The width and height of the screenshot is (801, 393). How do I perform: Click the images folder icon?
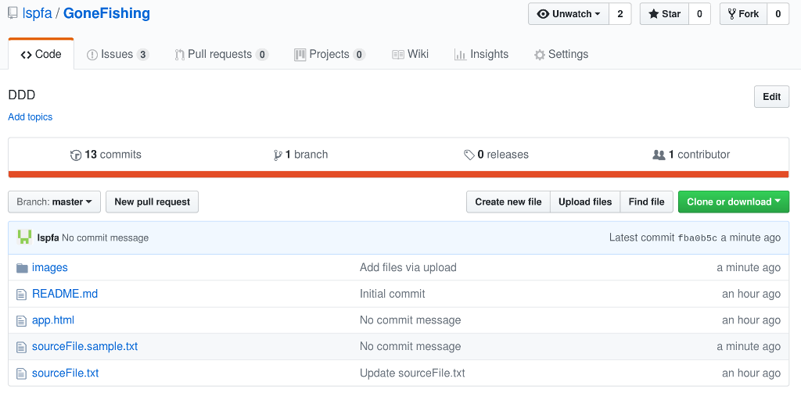21,268
